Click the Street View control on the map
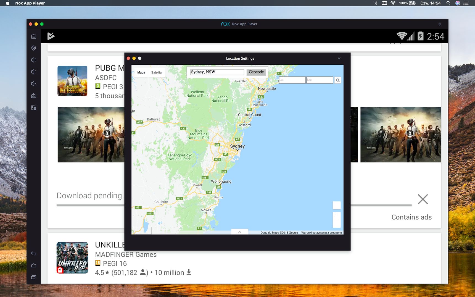 pos(337,205)
